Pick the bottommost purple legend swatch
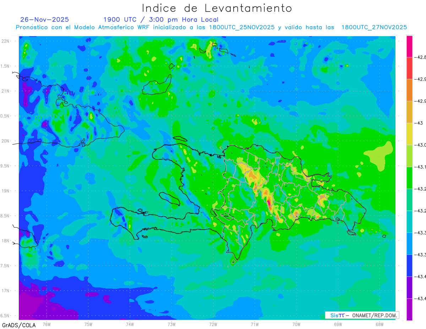Screen dimensions: 426x329 coord(409,309)
